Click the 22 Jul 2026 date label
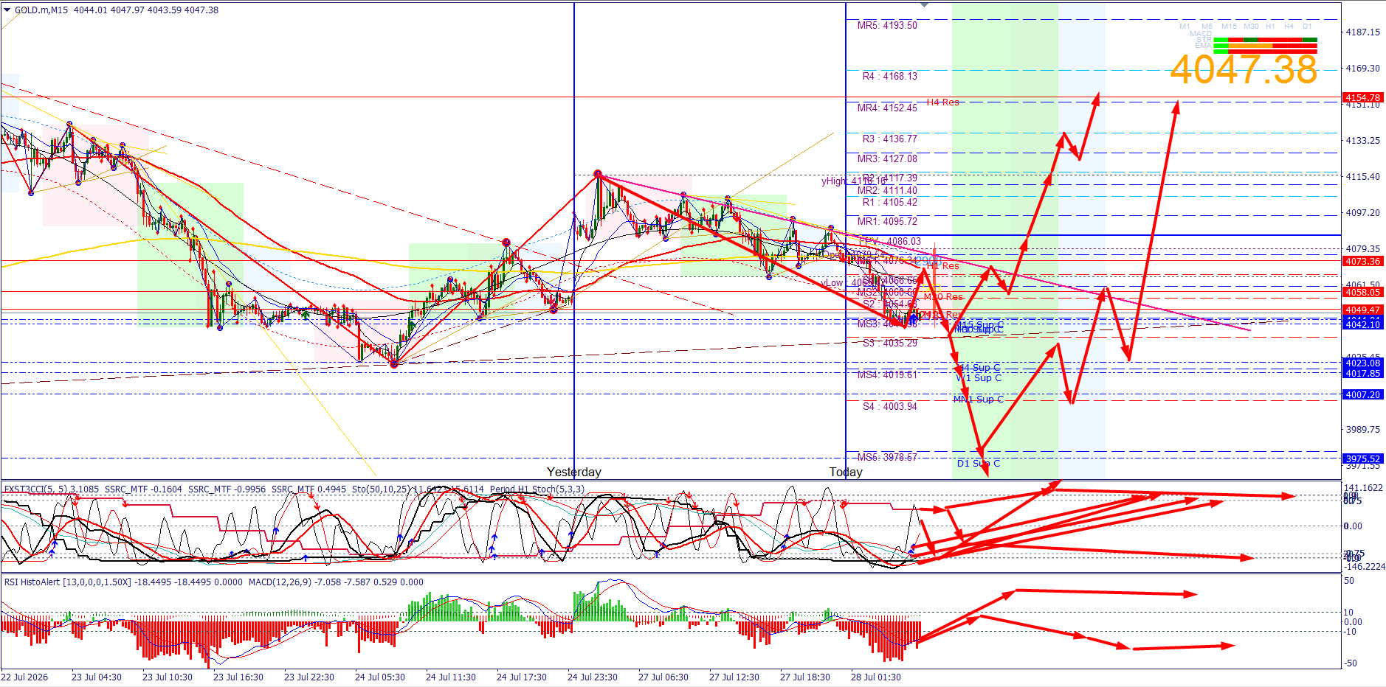This screenshot has width=1386, height=687. 24,677
